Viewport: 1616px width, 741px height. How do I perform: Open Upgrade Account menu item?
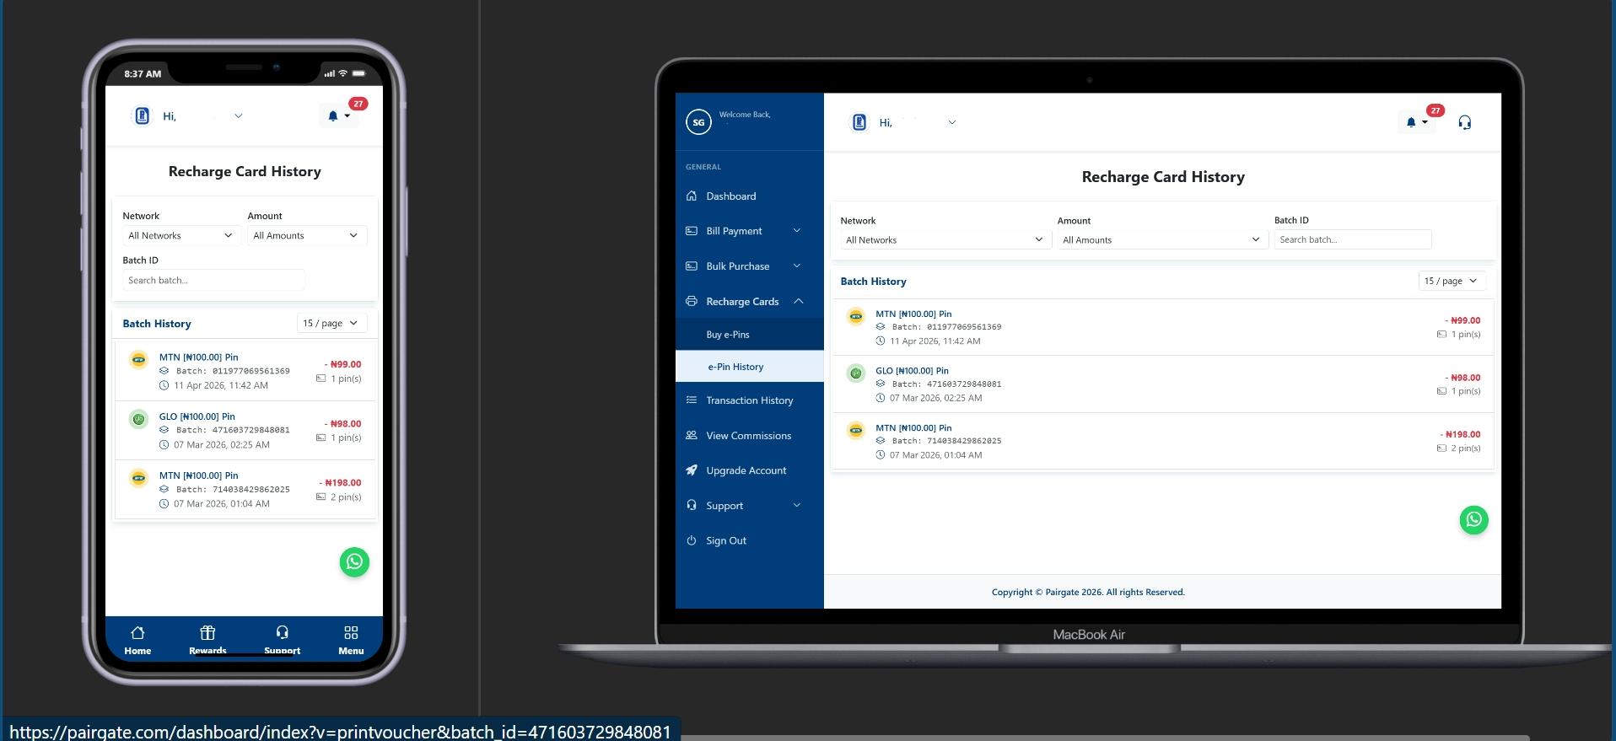pos(750,470)
